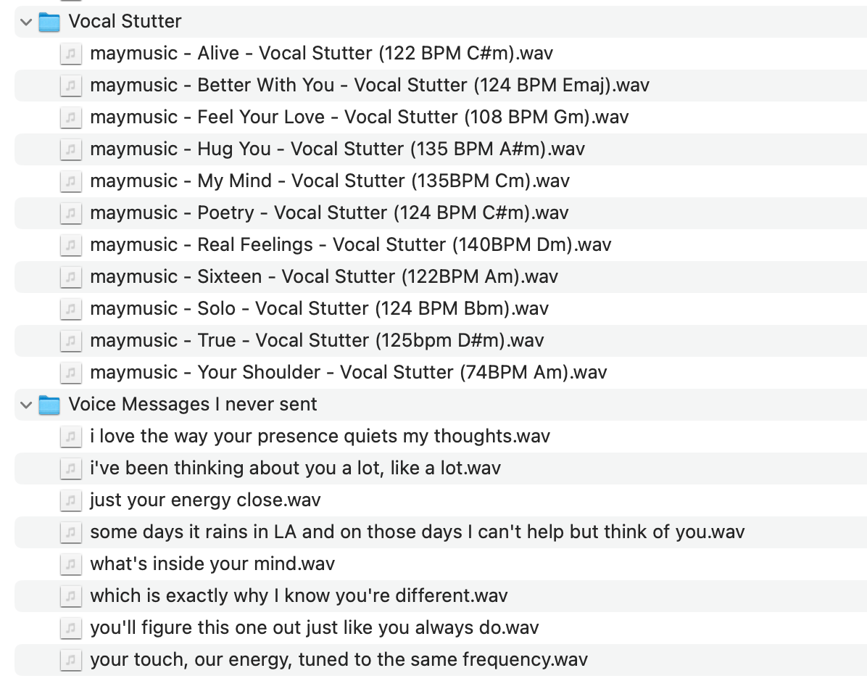The height and width of the screenshot is (689, 867).
Task: Click the audio file icon for Hug You
Action: coord(71,149)
